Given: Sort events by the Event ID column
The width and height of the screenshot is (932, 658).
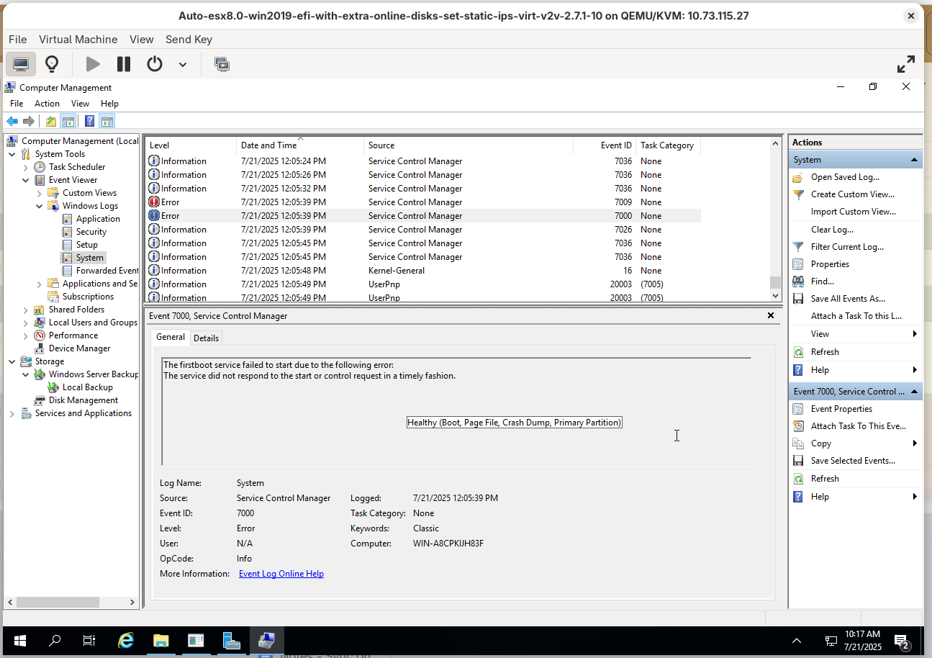Looking at the screenshot, I should (605, 145).
